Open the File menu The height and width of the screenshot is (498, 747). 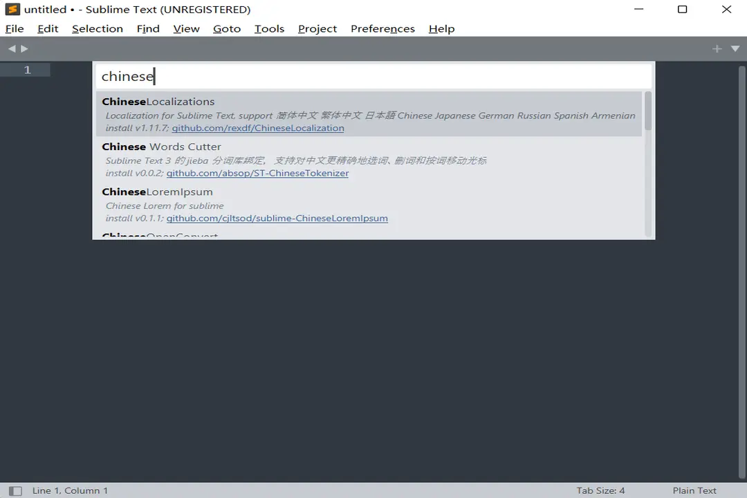click(x=15, y=28)
